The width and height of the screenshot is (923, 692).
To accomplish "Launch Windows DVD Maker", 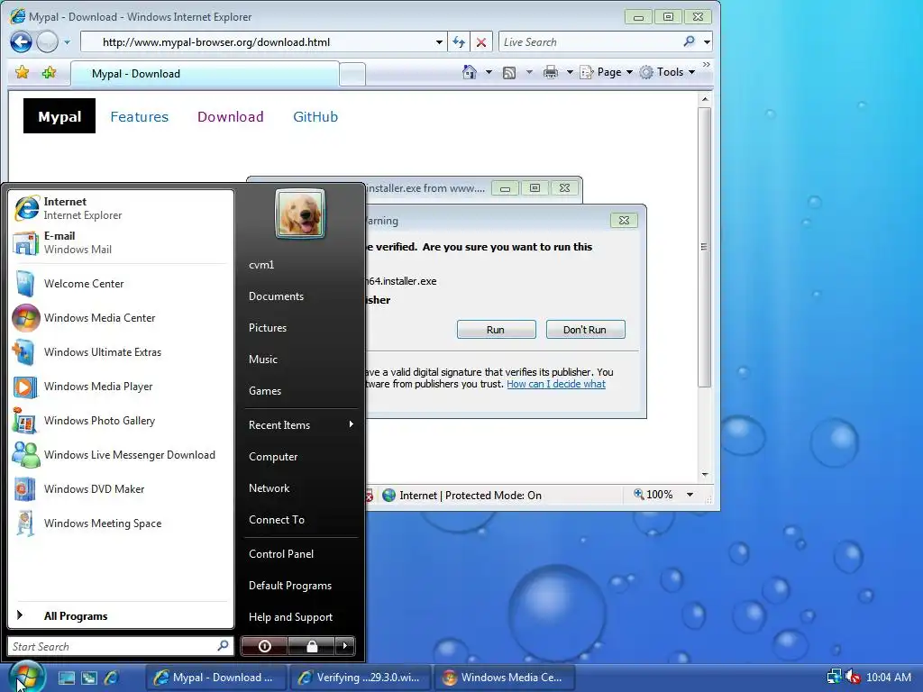I will point(120,489).
